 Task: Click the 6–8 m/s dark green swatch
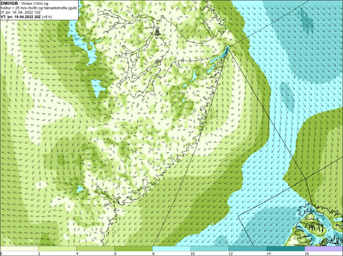pos(133,248)
